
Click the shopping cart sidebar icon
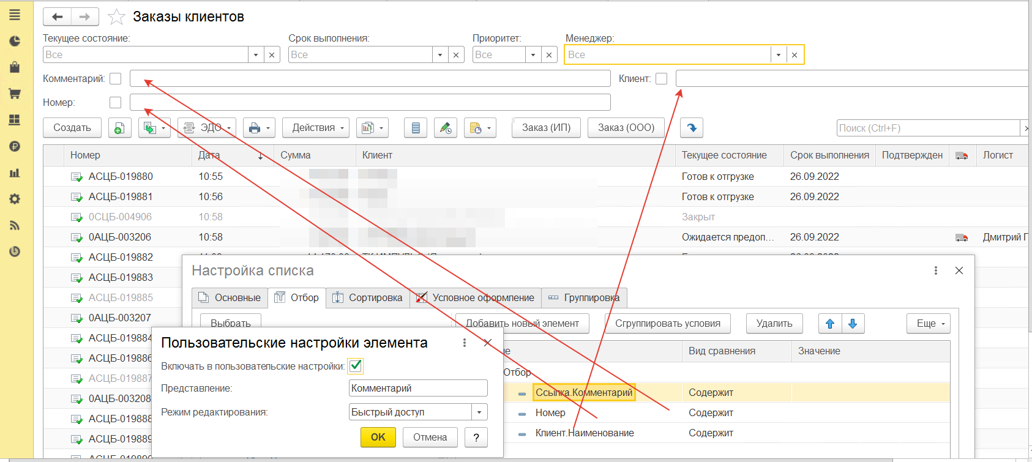15,94
